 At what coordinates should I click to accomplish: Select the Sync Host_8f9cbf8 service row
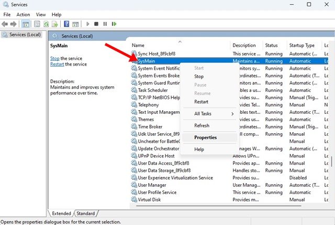click(229, 53)
